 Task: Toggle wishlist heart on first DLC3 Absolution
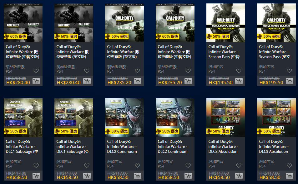coord(239,166)
